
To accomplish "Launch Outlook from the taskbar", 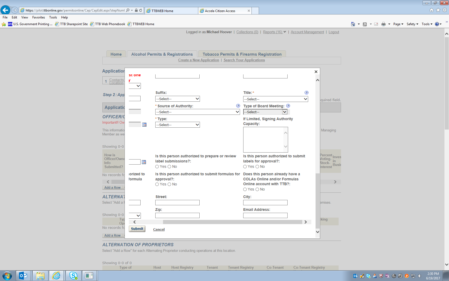I will [x=23, y=275].
